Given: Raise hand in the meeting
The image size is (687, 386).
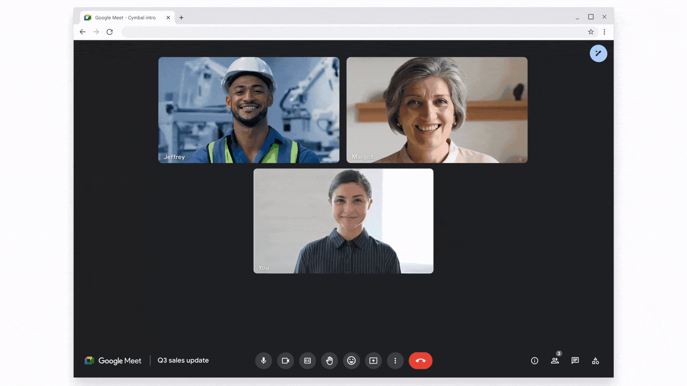Looking at the screenshot, I should [x=329, y=360].
